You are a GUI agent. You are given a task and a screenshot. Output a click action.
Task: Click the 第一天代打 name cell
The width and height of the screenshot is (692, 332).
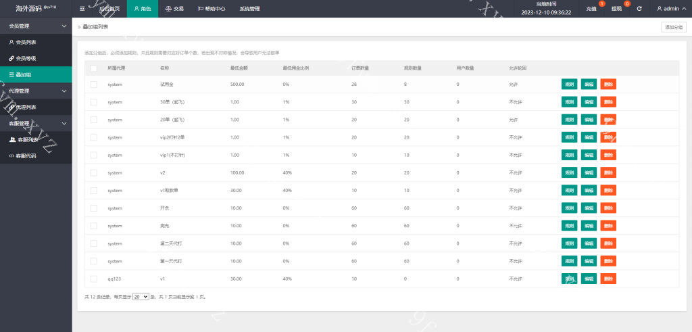pos(171,261)
